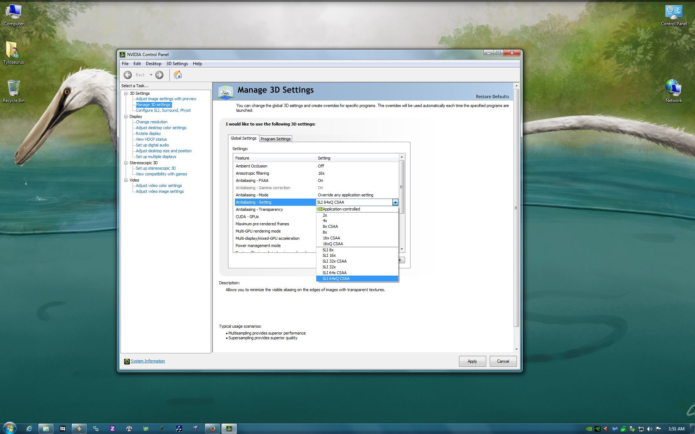Open the Tylosaurus folder on desktop

pyautogui.click(x=13, y=53)
